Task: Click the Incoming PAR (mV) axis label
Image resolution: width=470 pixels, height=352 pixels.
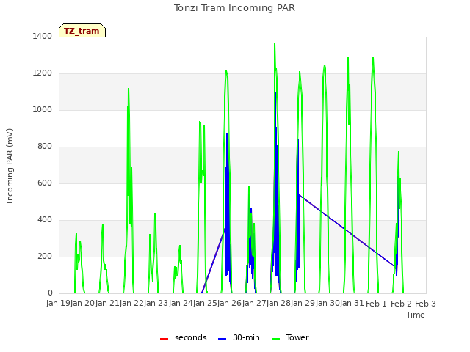Action: 10,166
